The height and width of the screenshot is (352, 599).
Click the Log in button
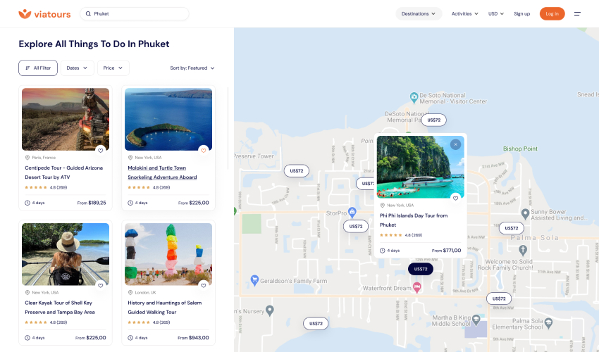[552, 13]
